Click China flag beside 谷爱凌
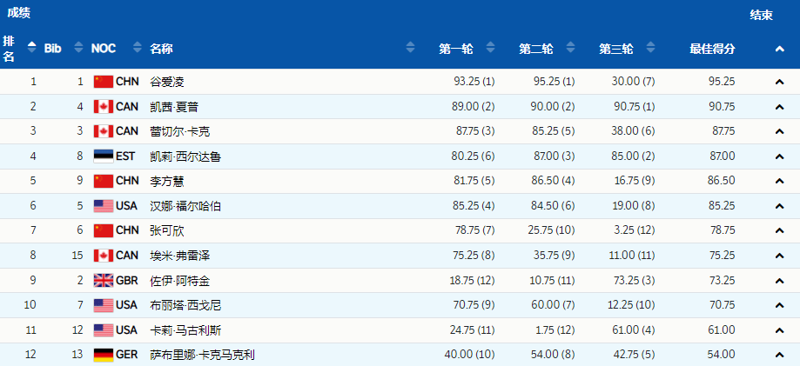Viewport: 800px width, 366px height. pyautogui.click(x=104, y=82)
